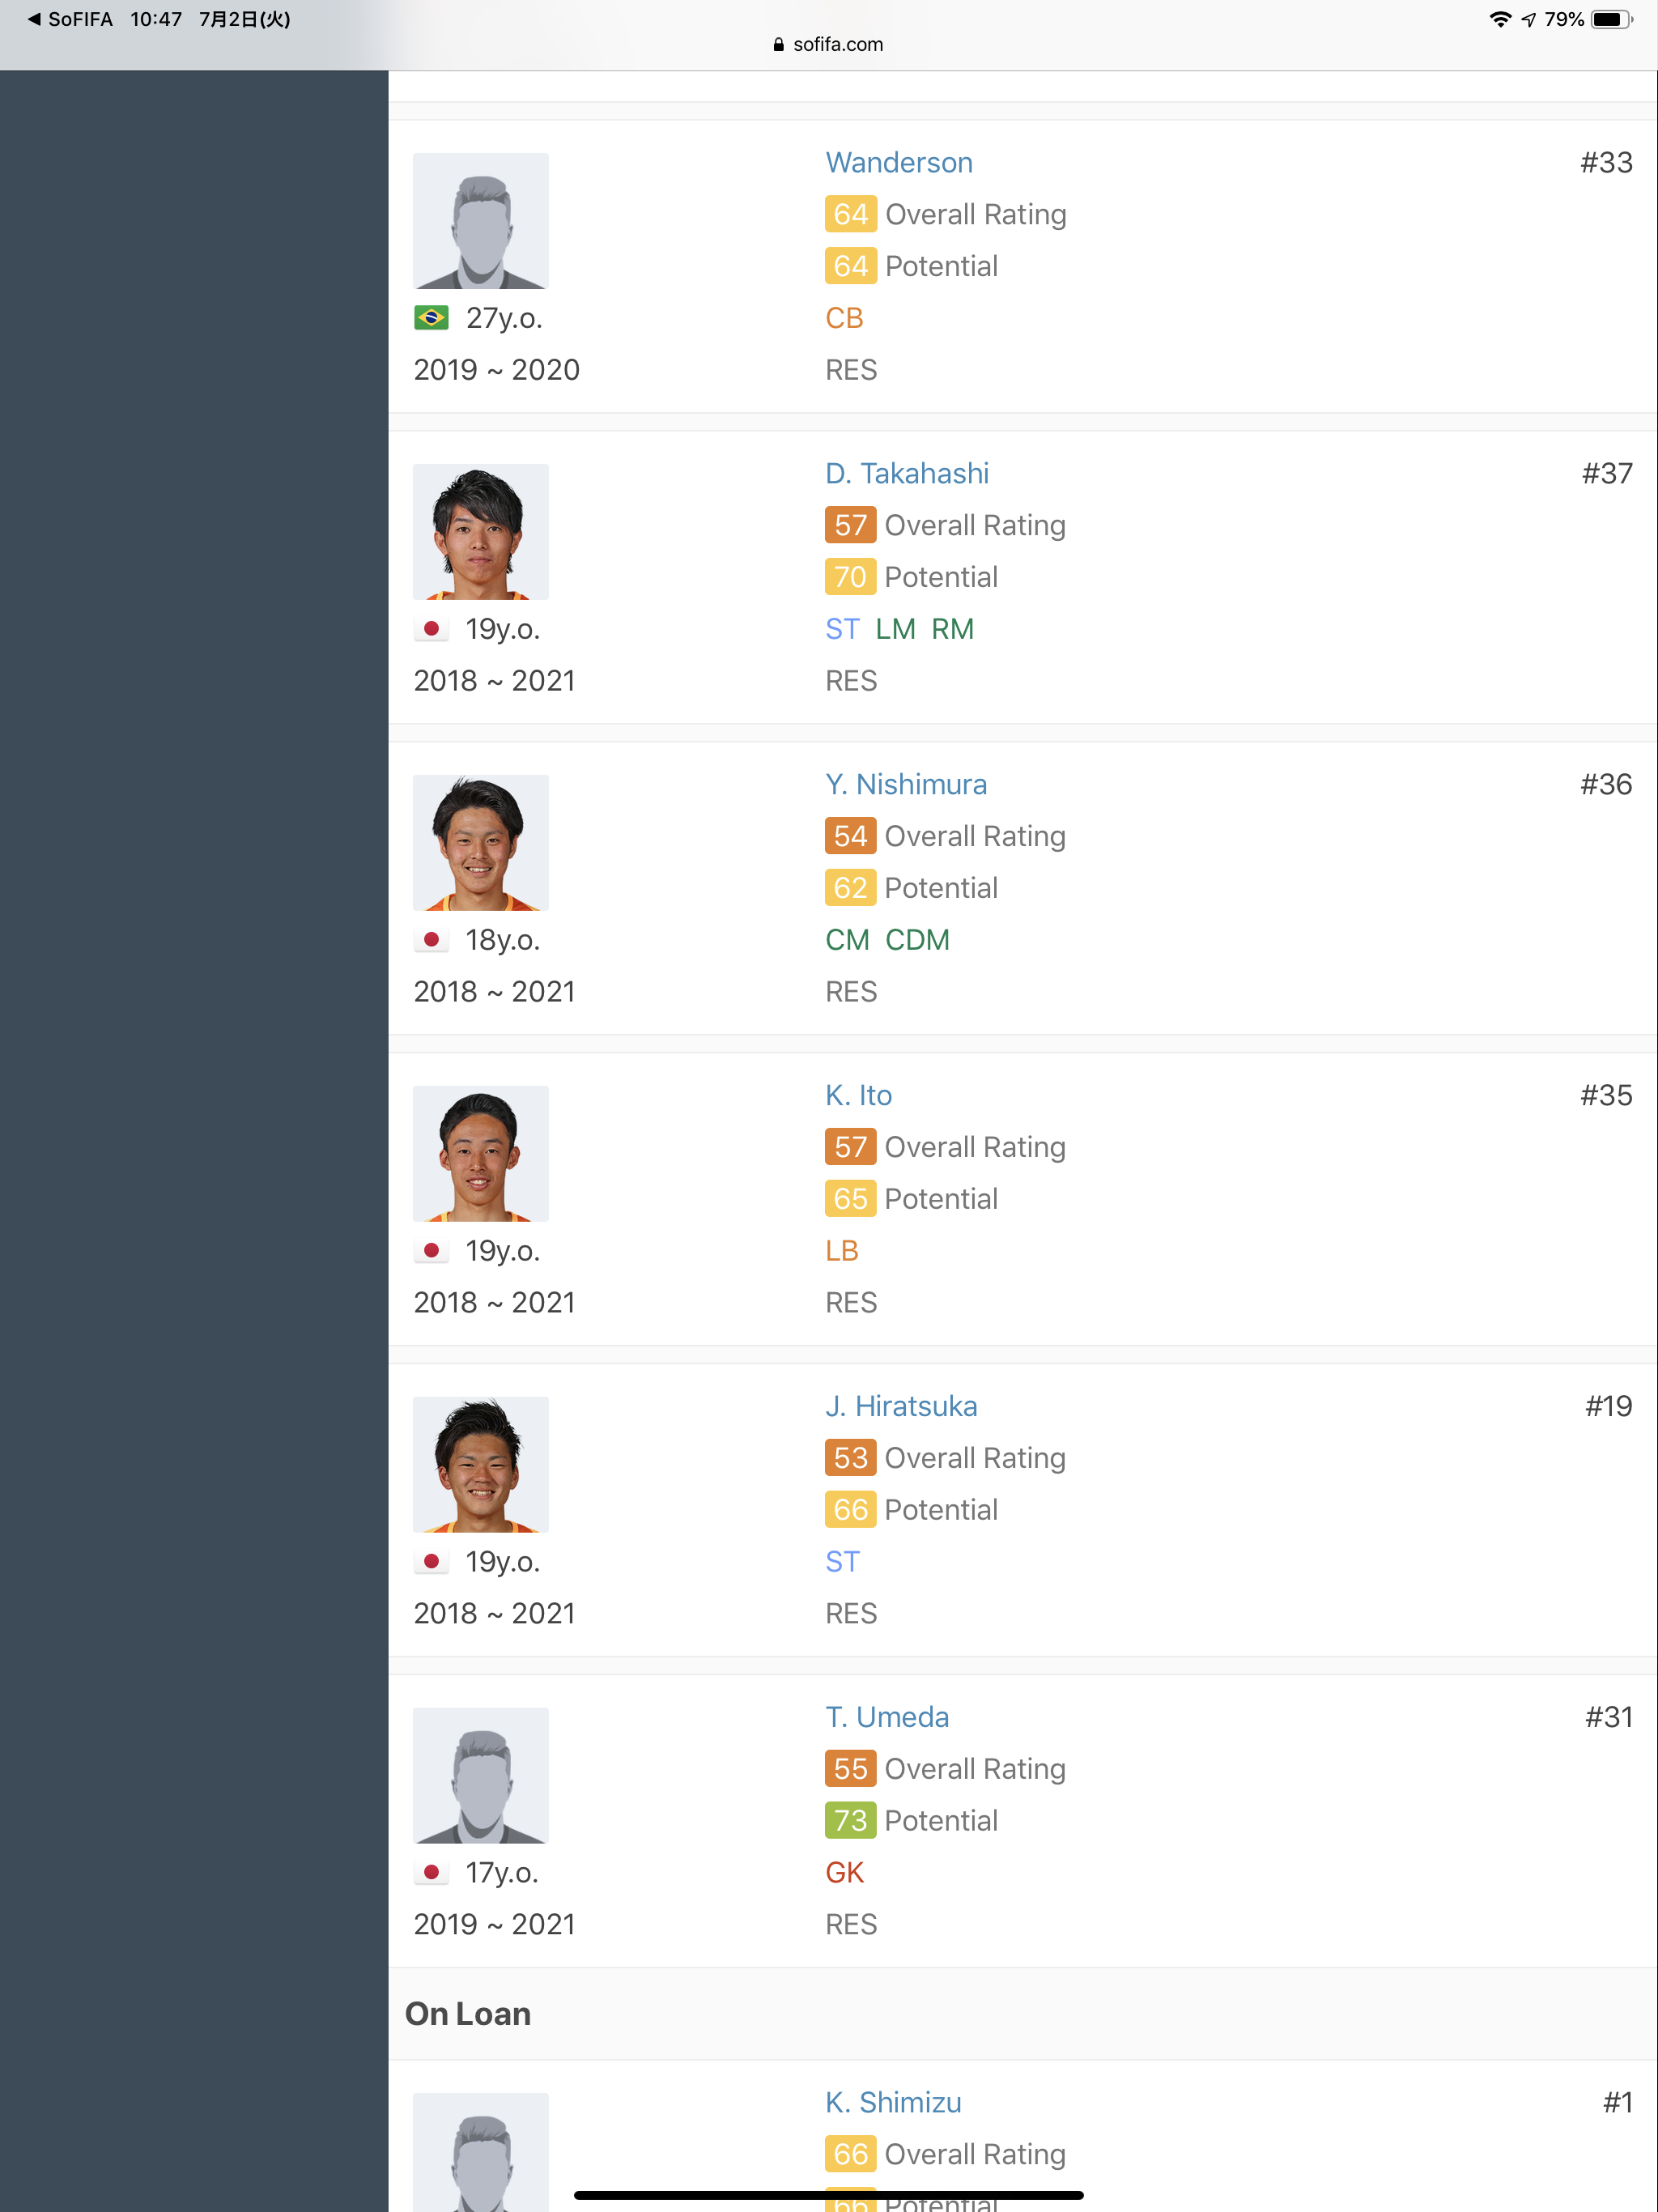Select the CB position tag for Wanderson
1658x2212 pixels.
point(843,318)
